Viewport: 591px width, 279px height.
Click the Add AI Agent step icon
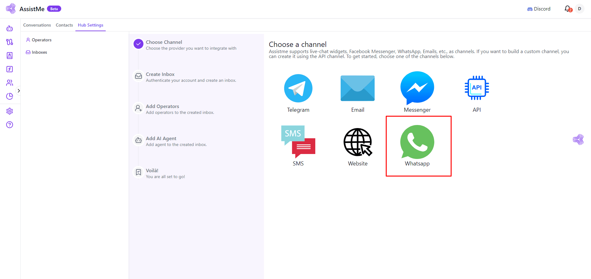pos(138,140)
